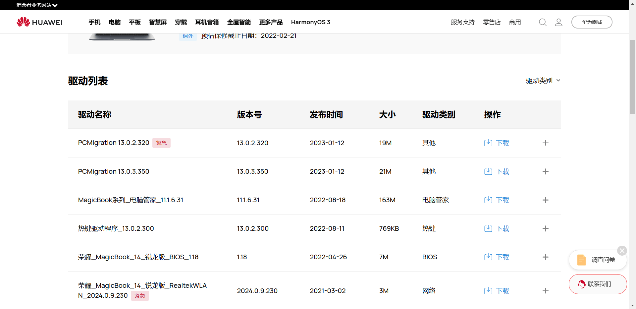Click download icon for 电脑管家_11.1.6.31 row
Image resolution: width=636 pixels, height=309 pixels.
pyautogui.click(x=488, y=200)
